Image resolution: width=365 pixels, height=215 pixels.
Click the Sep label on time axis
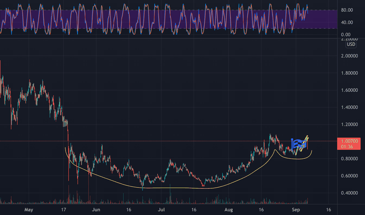[296, 210]
